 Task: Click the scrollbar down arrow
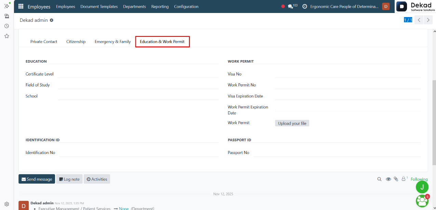pyautogui.click(x=434, y=208)
